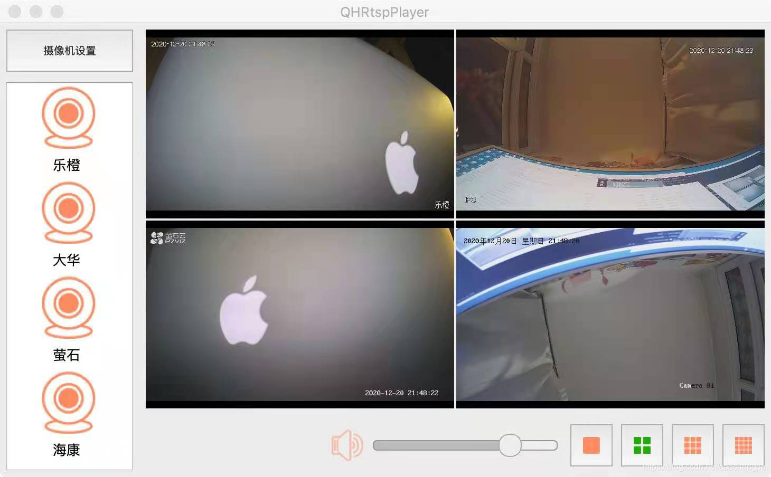This screenshot has width=771, height=477.
Task: Minimize the QHRtspPlayer window
Action: [x=36, y=12]
